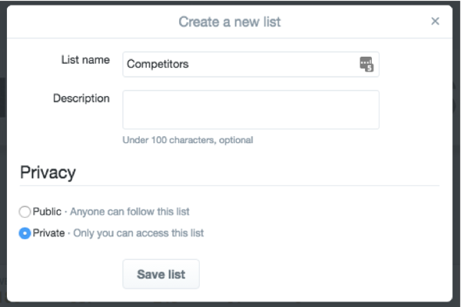Select the Private radio button

(x=25, y=233)
